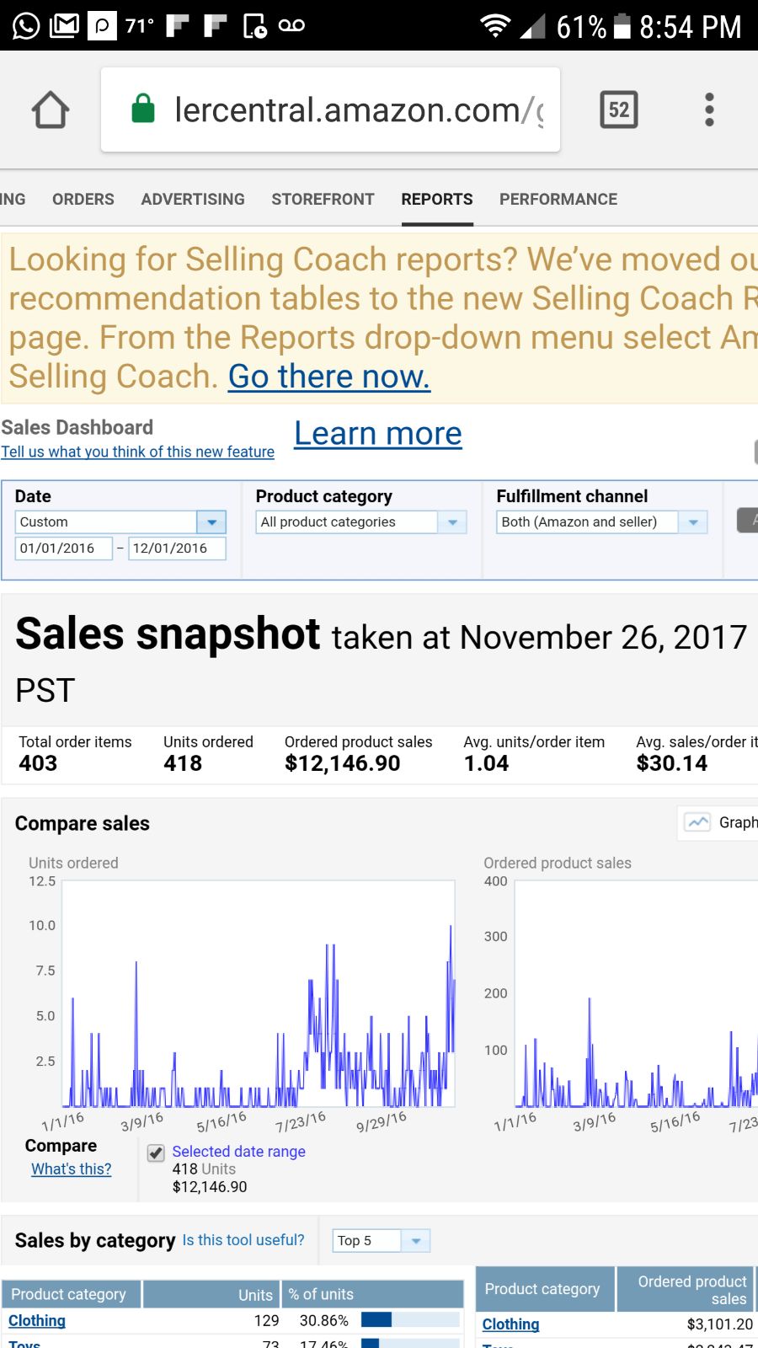Tap the Gmail notification icon in status bar
This screenshot has height=1348, width=758.
[x=65, y=25]
